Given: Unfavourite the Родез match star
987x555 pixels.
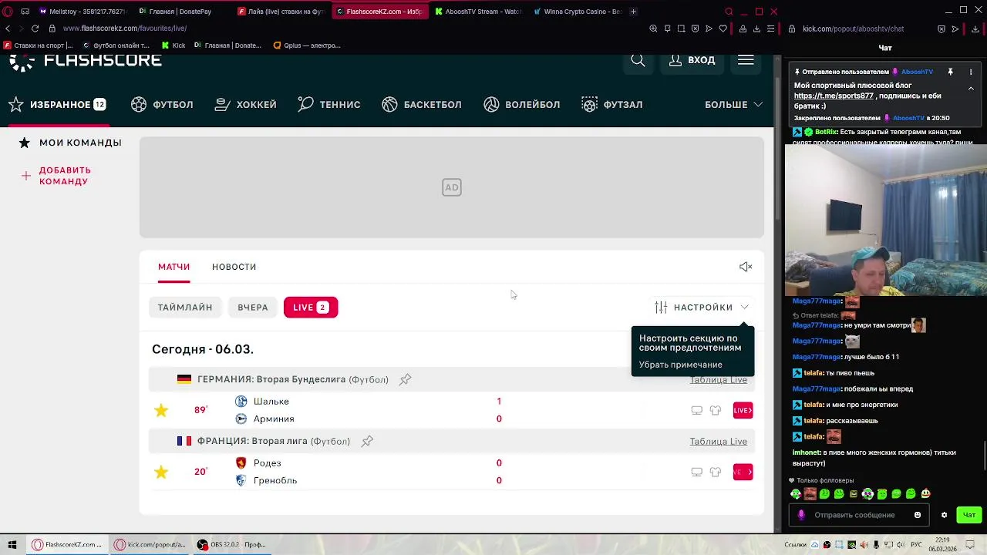Looking at the screenshot, I should click(161, 472).
